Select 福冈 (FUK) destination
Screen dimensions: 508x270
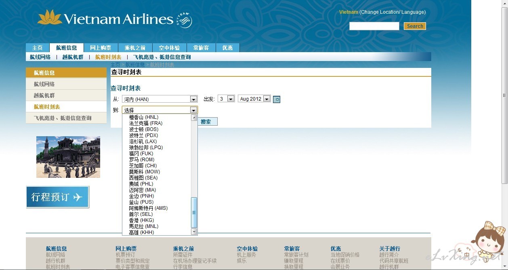pyautogui.click(x=141, y=154)
